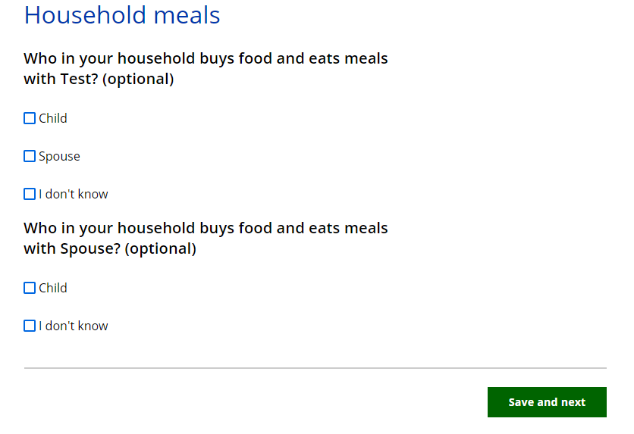Click the question text about meals with Test

click(206, 59)
